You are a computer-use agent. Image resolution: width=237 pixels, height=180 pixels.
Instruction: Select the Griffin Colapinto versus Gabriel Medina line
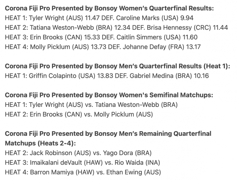click(107, 76)
